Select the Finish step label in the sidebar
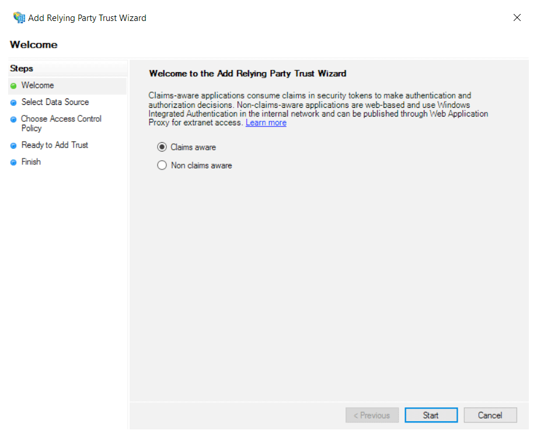The image size is (537, 437). (x=31, y=162)
